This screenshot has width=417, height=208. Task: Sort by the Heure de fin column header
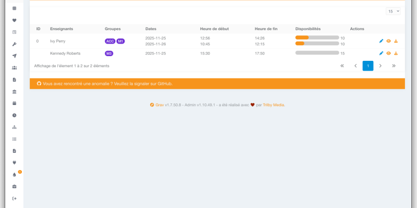click(x=266, y=29)
